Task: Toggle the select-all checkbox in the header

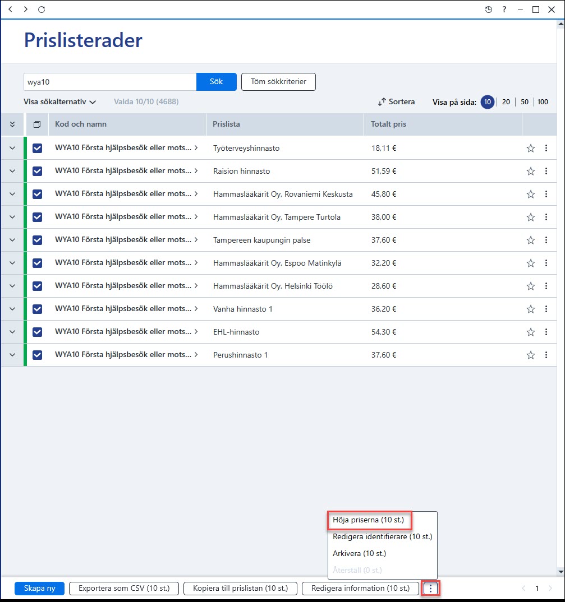Action: coord(37,124)
